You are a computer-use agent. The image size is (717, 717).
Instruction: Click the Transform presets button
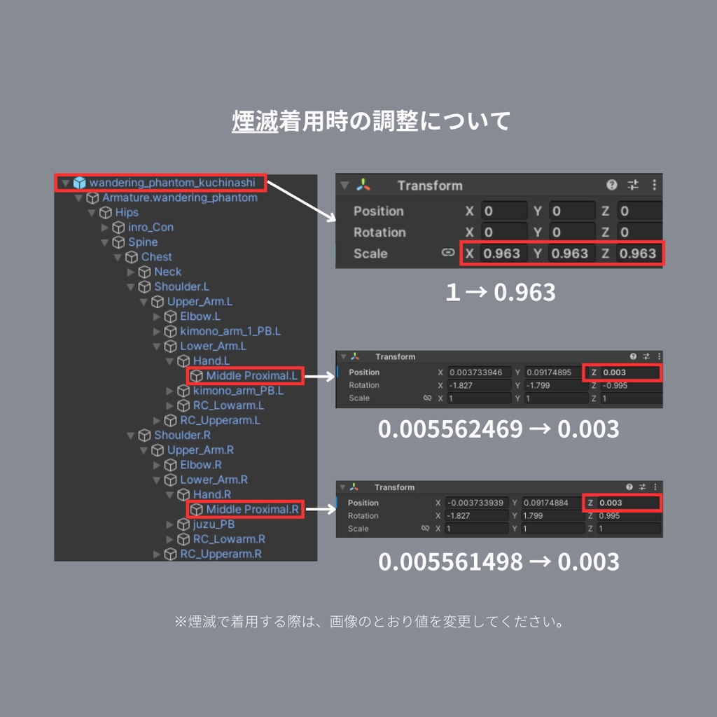tap(634, 186)
